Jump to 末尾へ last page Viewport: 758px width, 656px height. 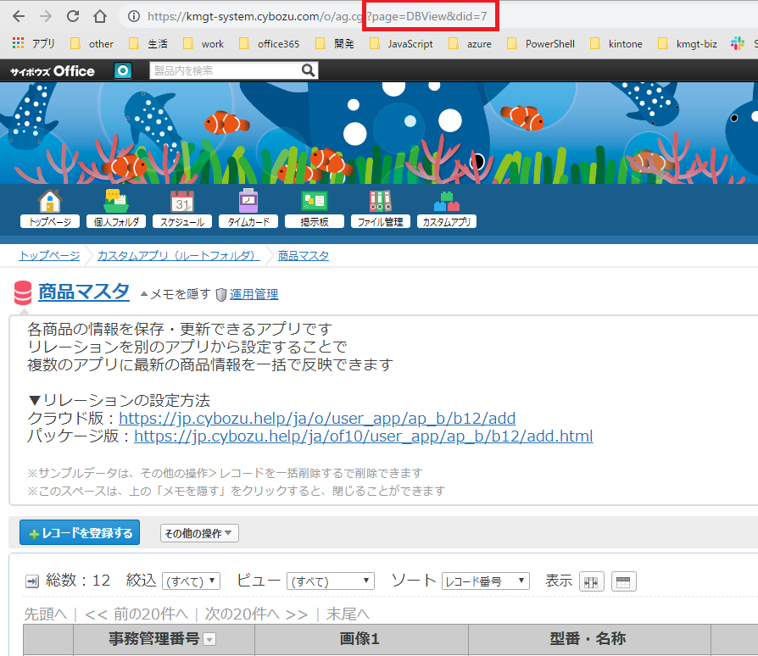[x=348, y=614]
